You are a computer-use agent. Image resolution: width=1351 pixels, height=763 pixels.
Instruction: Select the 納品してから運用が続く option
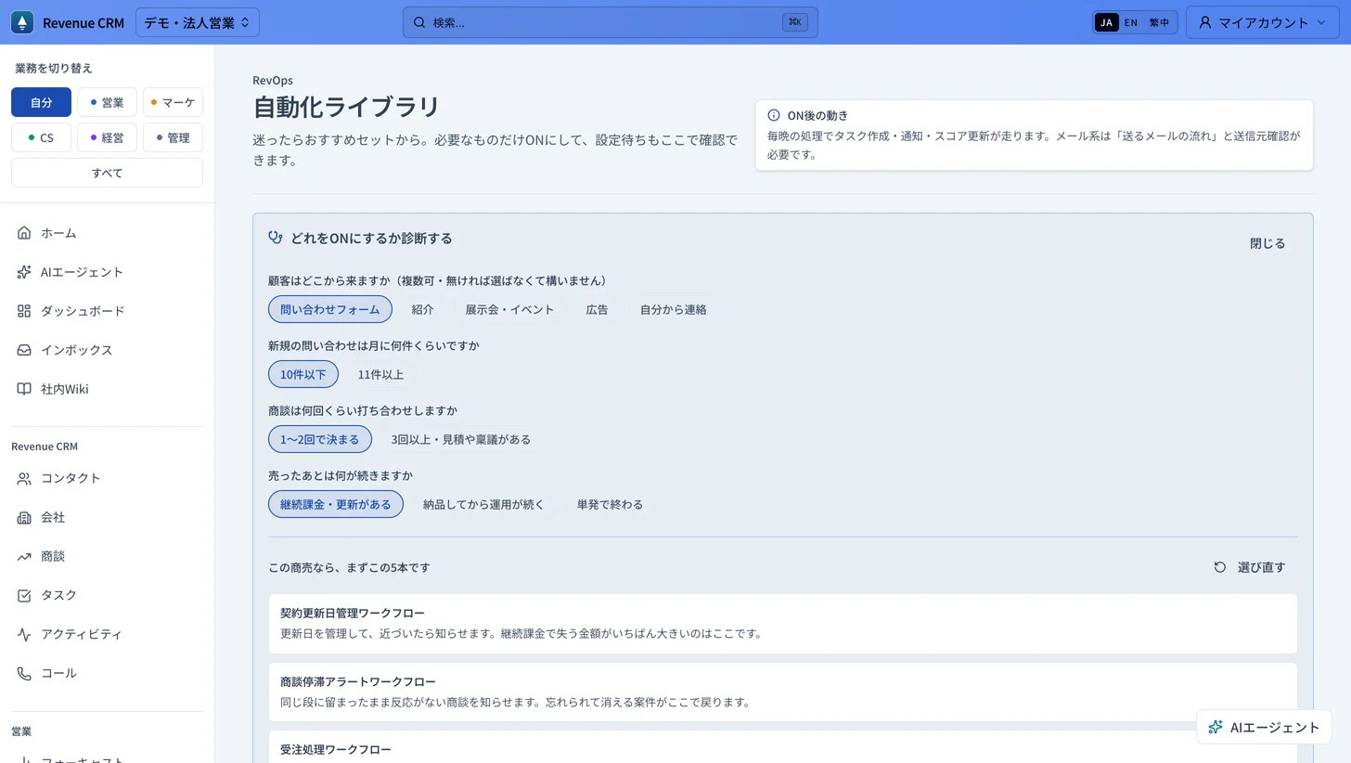483,504
